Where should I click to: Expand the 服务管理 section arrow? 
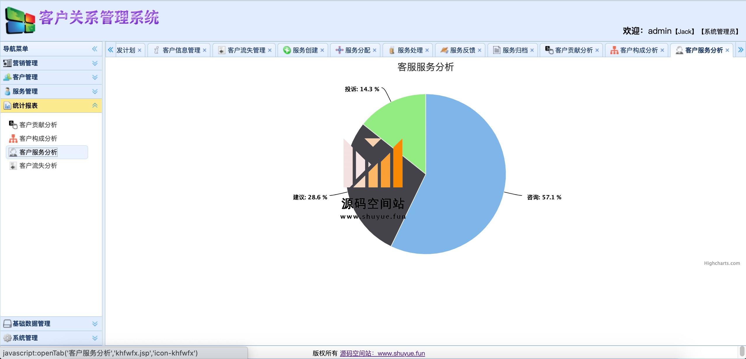95,91
